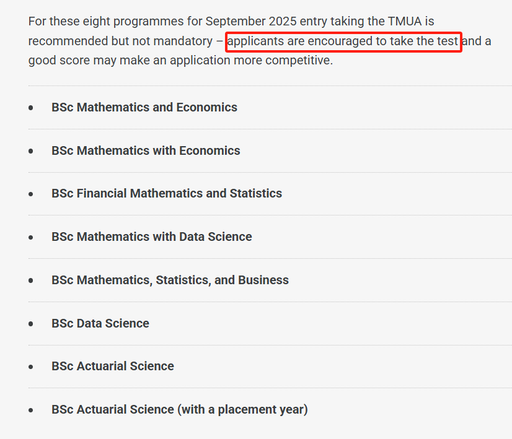This screenshot has height=439, width=512.
Task: Open BSc Mathematics with Data Science
Action: click(151, 237)
